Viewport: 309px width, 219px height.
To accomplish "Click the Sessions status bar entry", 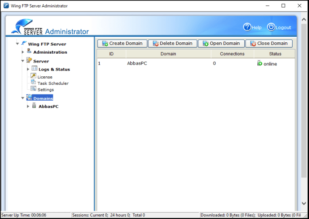I will pyautogui.click(x=108, y=215).
